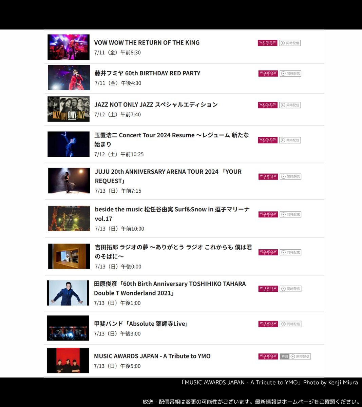Open VOW WOW THE RETURN OF THE KING

coord(147,43)
